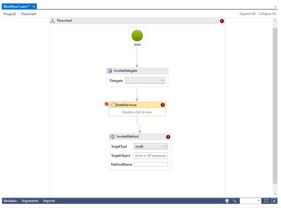Click the MethodName input field
This screenshot has width=281, height=208.
pyautogui.click(x=151, y=165)
